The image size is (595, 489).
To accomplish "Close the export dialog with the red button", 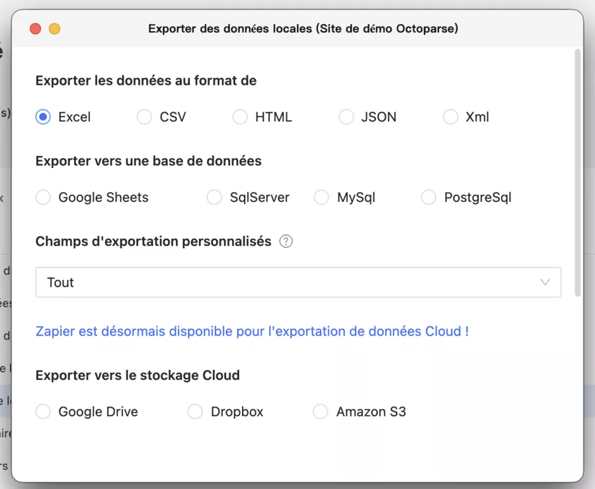I will tap(35, 29).
